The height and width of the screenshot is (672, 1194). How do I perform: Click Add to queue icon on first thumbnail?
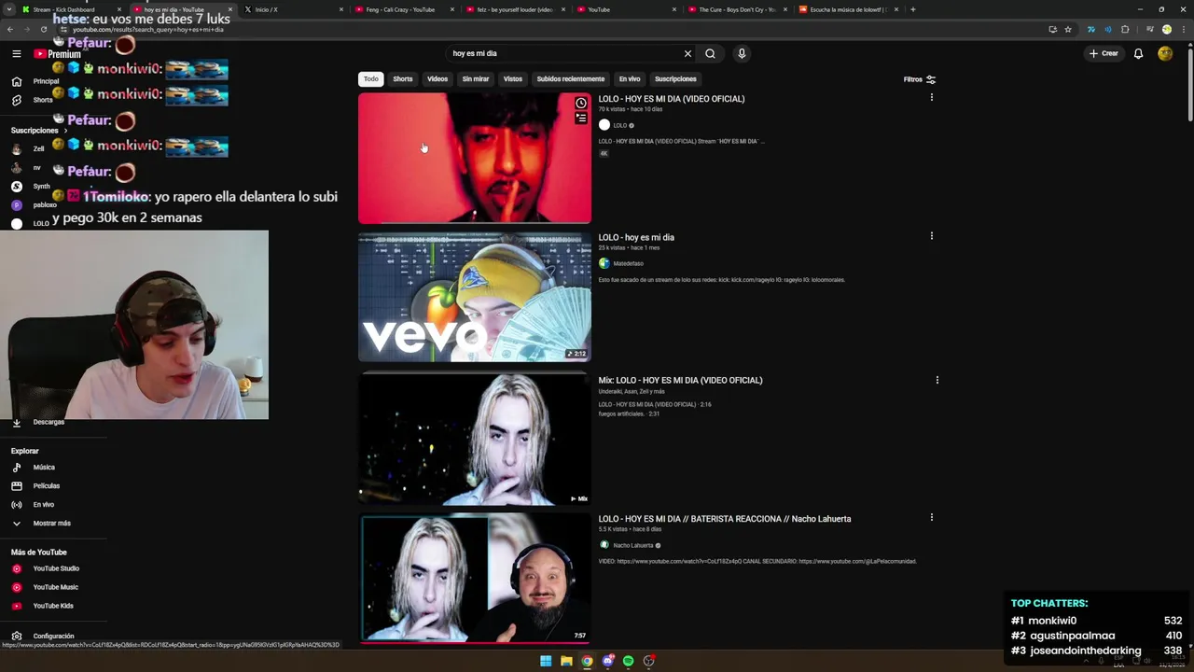(x=581, y=119)
